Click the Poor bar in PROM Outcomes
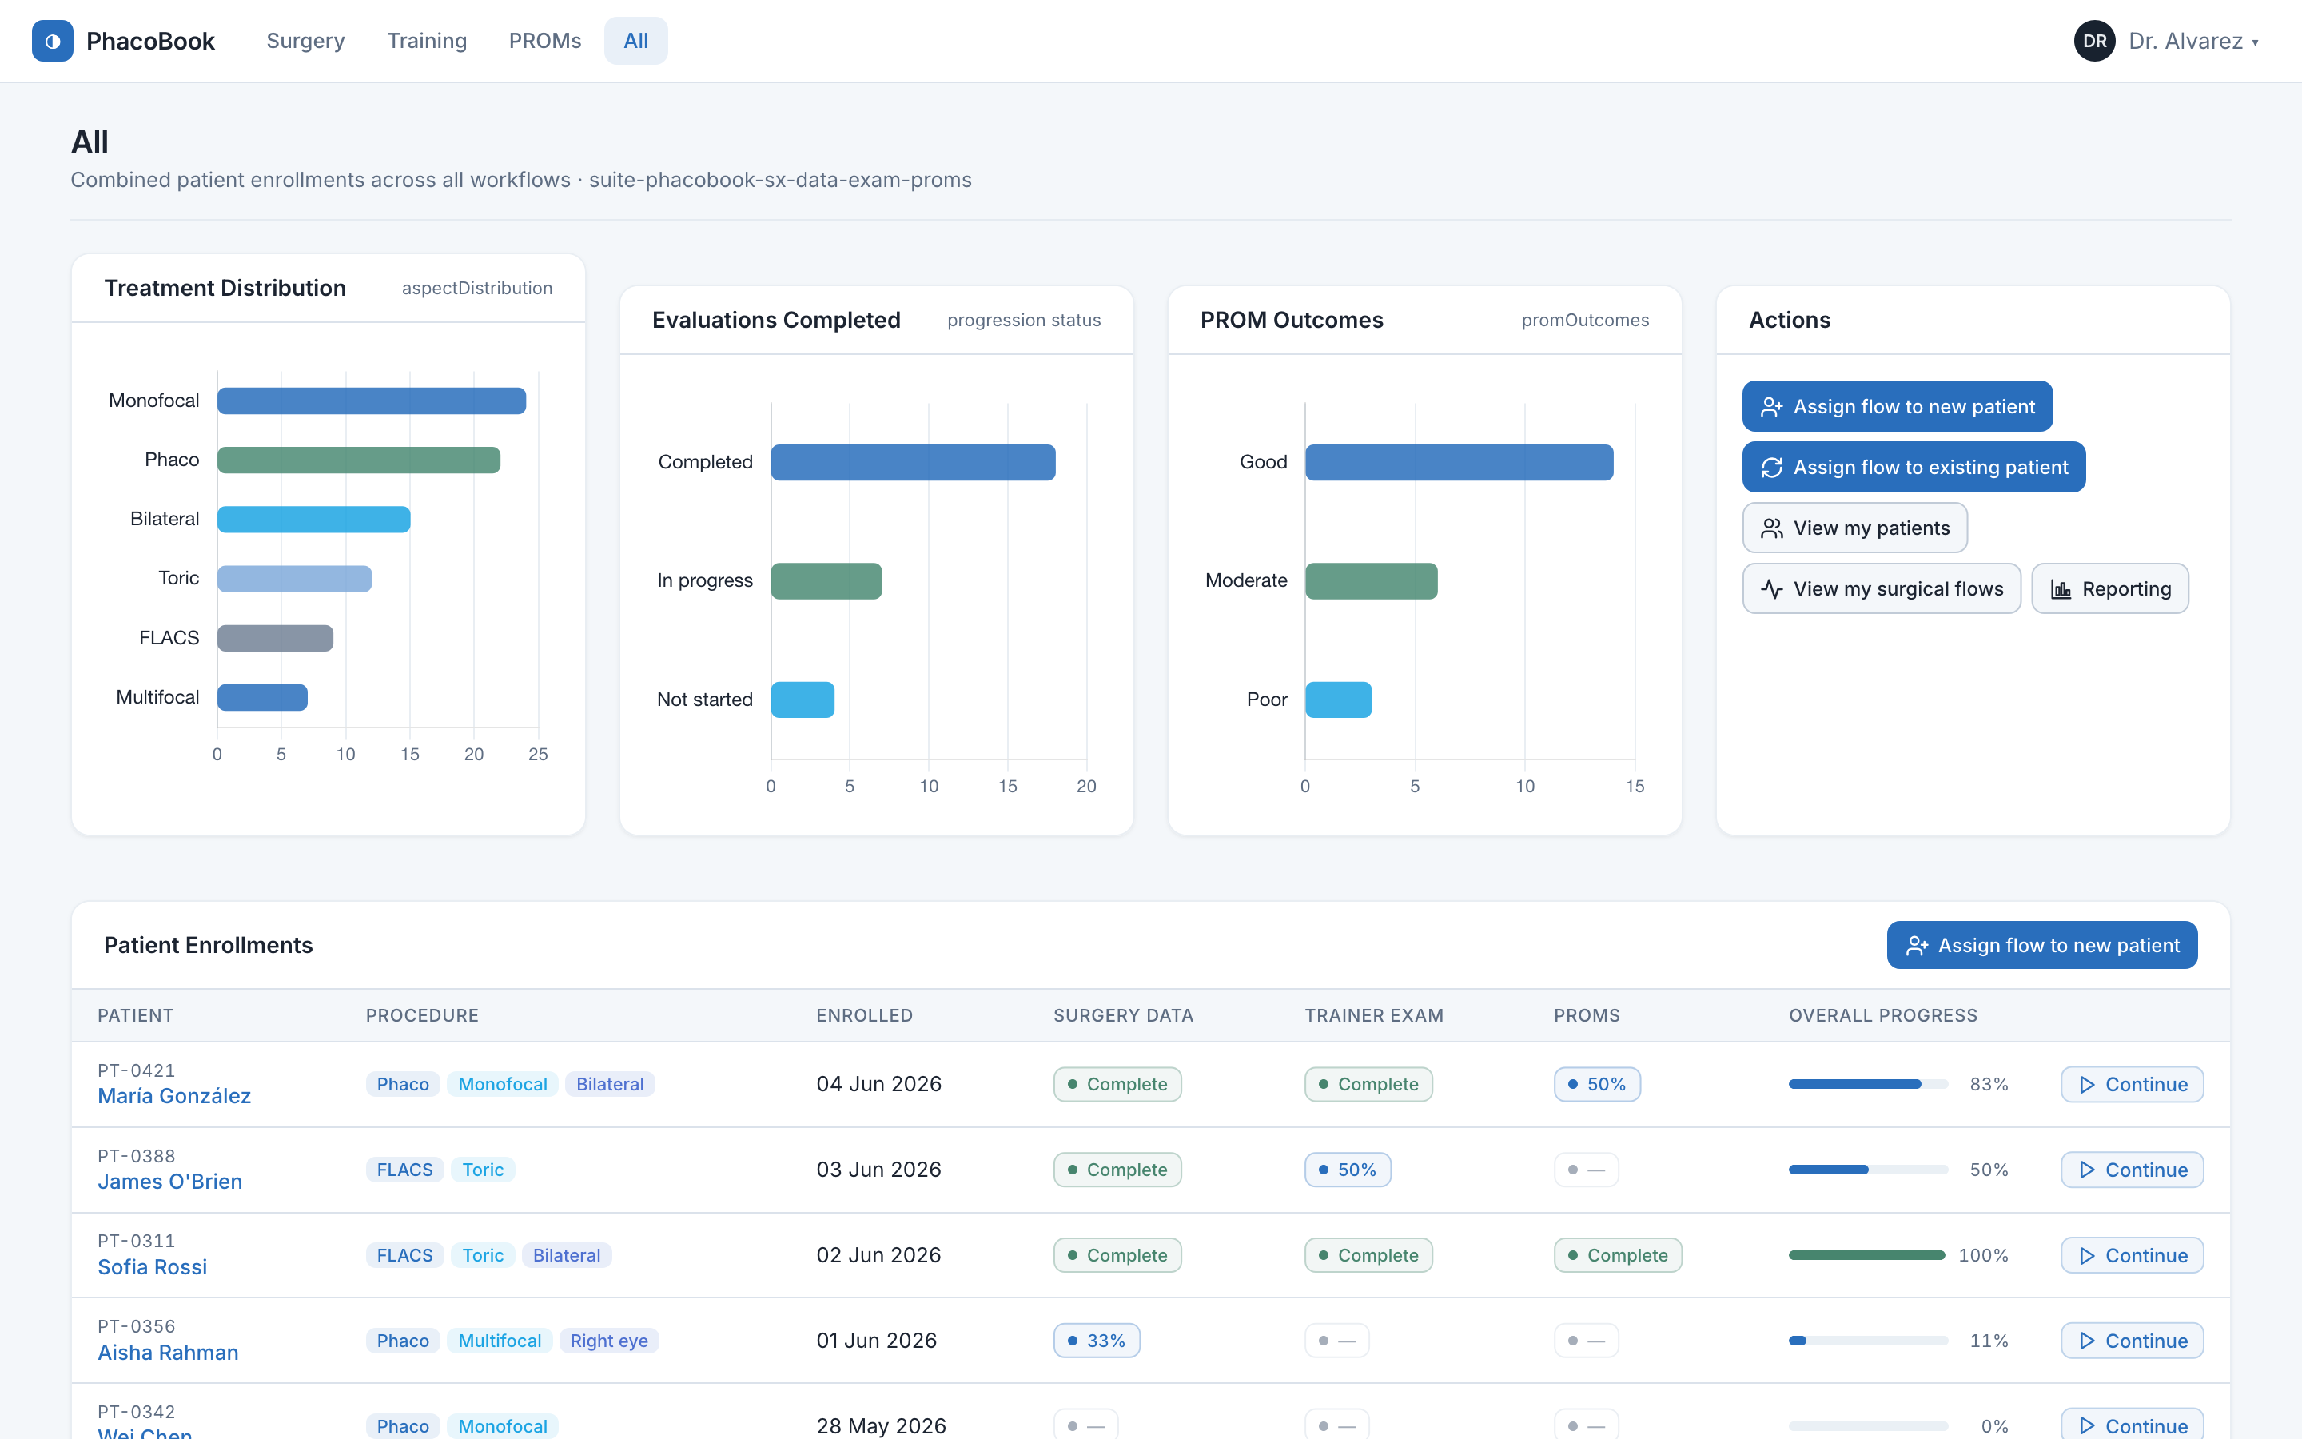2302x1439 pixels. [x=1338, y=700]
